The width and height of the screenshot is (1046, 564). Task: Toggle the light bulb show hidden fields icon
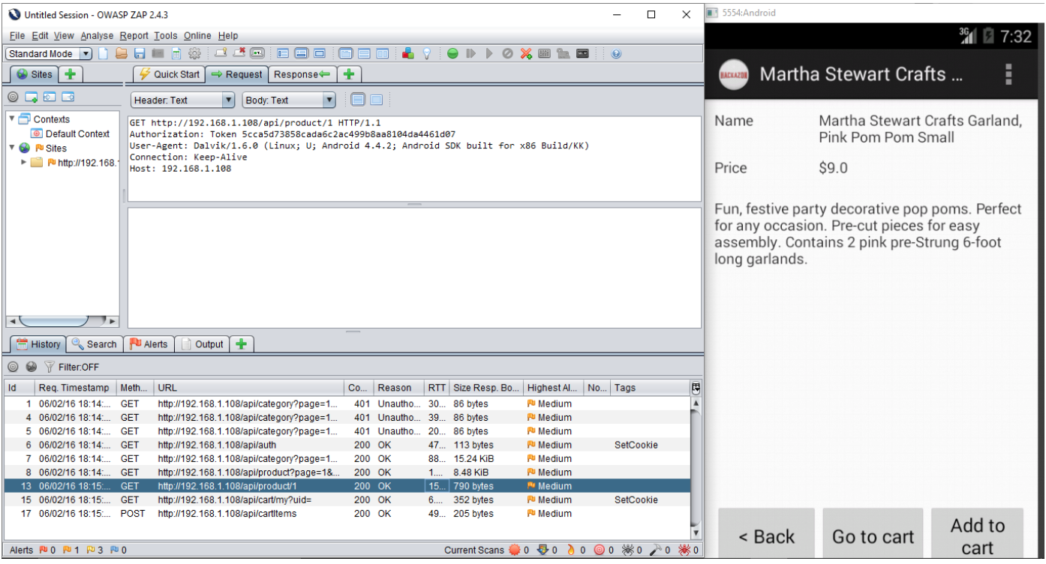427,54
